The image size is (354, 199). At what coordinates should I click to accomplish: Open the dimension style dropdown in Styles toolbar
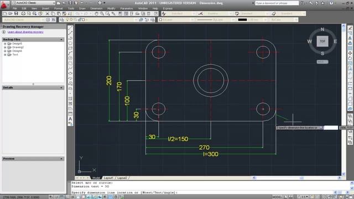click(218, 13)
